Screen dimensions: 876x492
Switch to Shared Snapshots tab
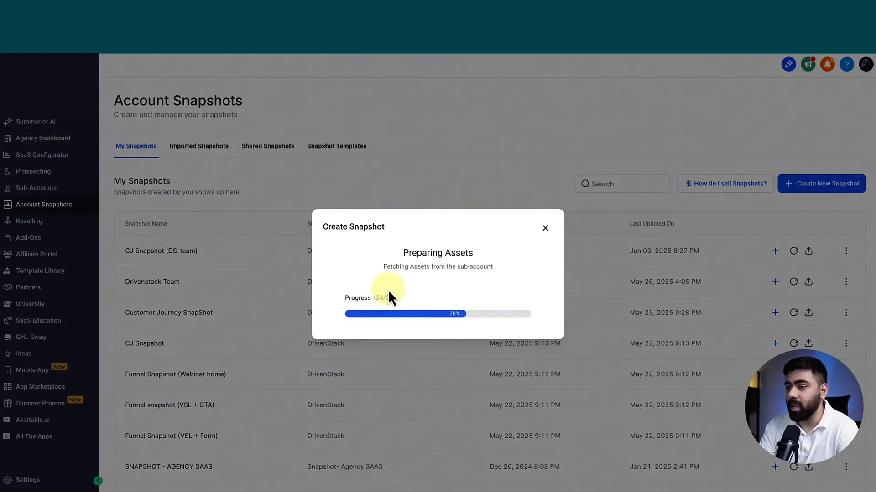[268, 146]
